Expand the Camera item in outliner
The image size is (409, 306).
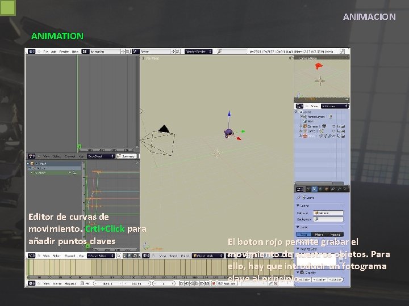click(x=301, y=126)
